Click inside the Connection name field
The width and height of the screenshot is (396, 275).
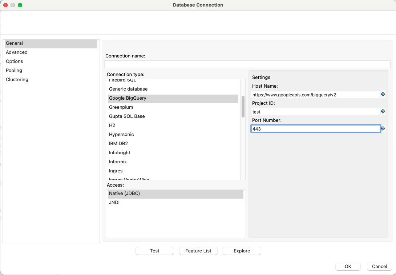pos(247,64)
